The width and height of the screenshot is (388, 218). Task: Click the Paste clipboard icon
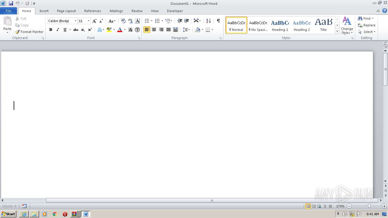[7, 21]
